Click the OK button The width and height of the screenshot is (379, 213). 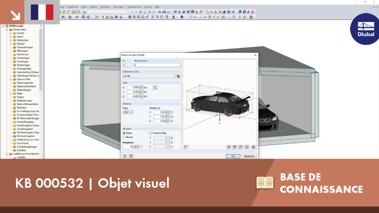point(233,156)
